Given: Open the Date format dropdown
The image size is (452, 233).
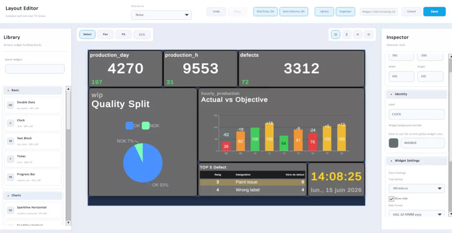Looking at the screenshot, I should (x=417, y=214).
